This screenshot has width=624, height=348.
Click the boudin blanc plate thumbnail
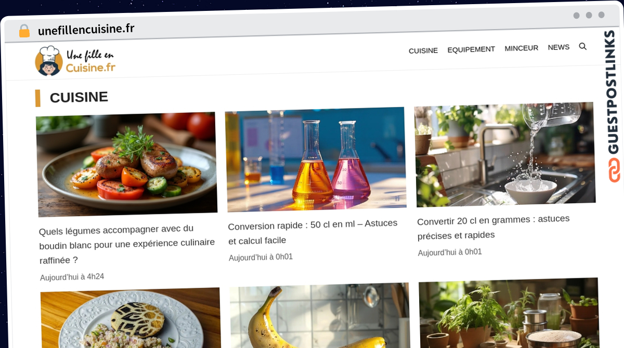point(127,164)
